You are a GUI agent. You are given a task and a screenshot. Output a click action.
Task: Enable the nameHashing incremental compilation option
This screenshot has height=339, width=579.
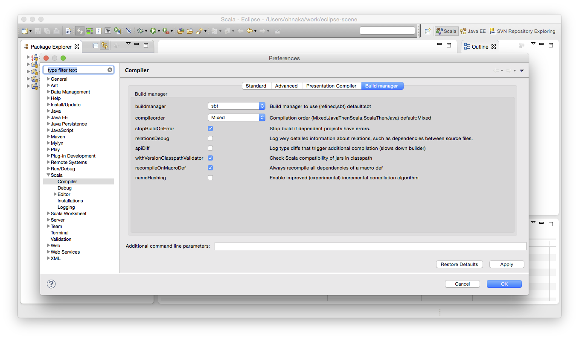point(210,178)
